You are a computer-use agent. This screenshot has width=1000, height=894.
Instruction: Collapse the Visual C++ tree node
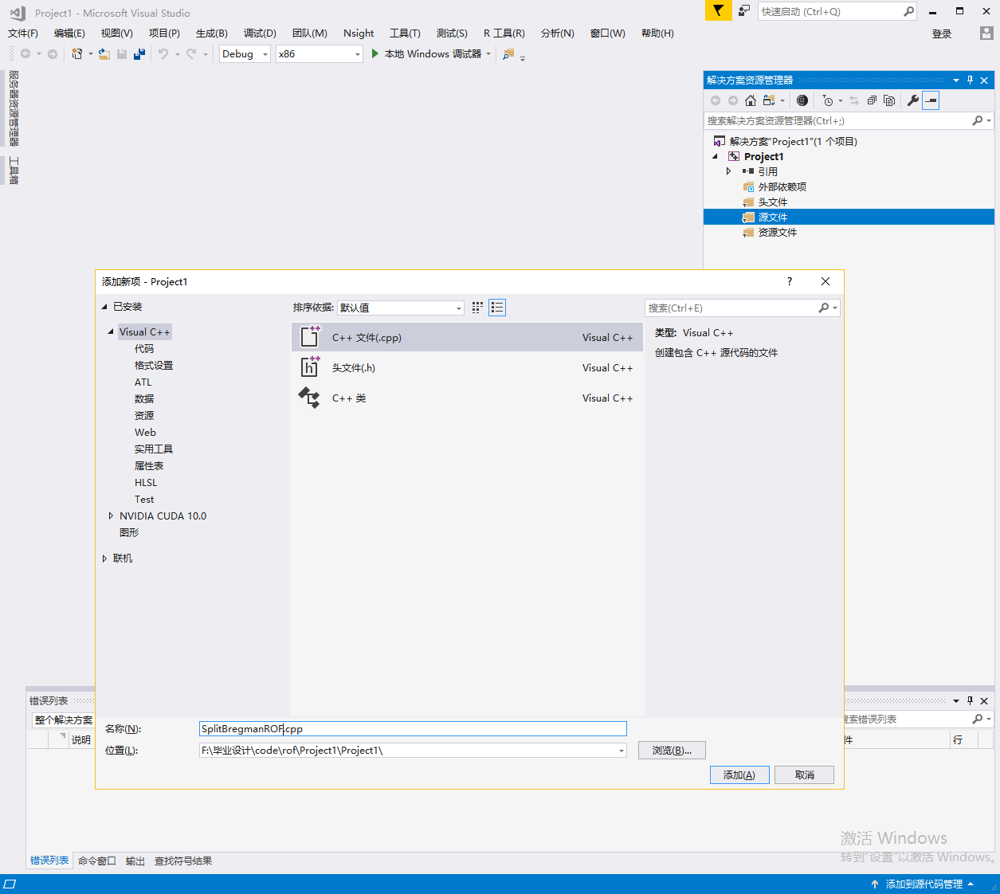pyautogui.click(x=111, y=331)
